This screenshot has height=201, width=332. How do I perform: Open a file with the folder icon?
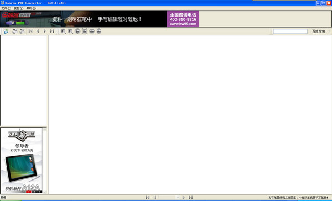6,31
